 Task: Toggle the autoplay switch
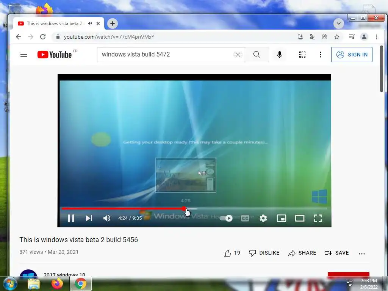pos(226,218)
